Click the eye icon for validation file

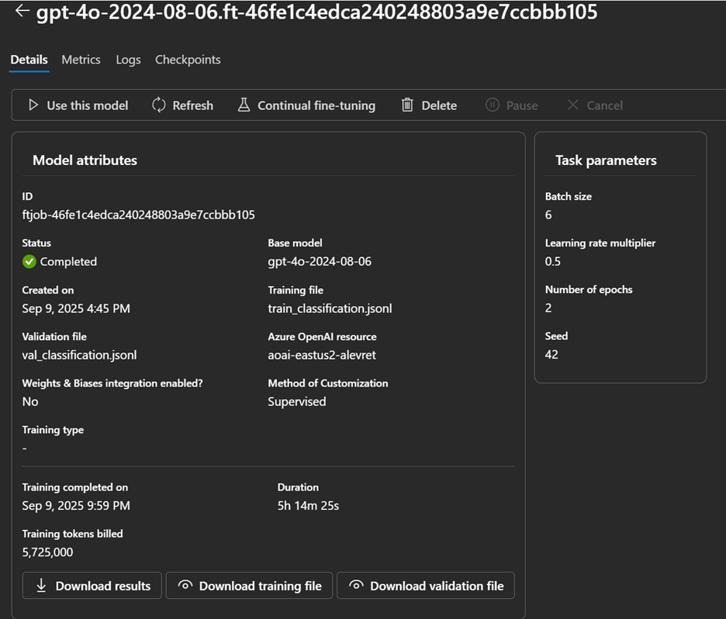pos(356,586)
